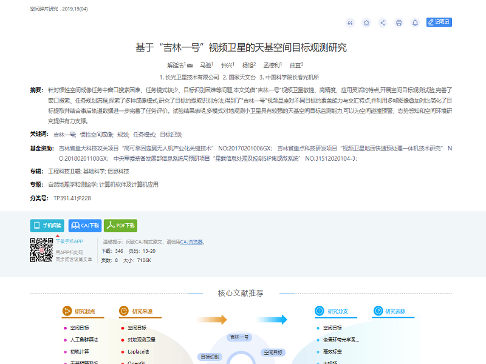Open the 记笔记 notes button
This screenshot has height=364, width=486.
439,22
